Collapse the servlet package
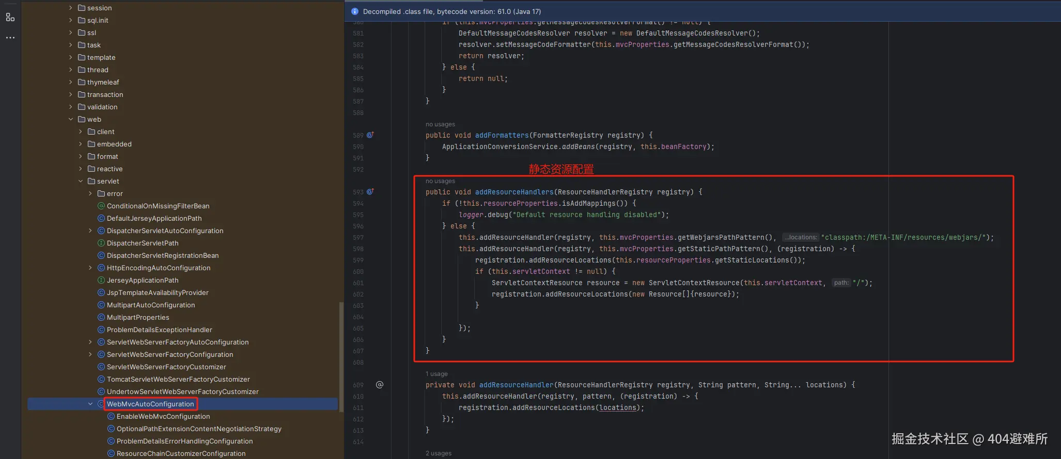The width and height of the screenshot is (1061, 459). tap(81, 181)
